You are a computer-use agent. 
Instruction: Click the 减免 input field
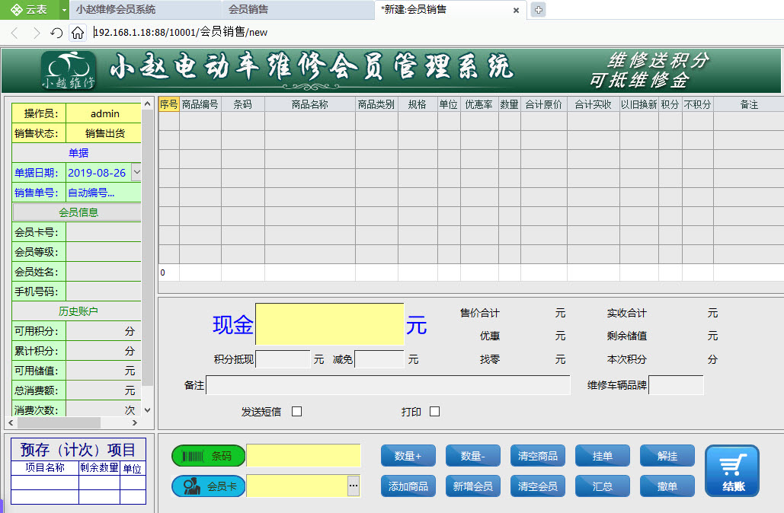(x=379, y=359)
